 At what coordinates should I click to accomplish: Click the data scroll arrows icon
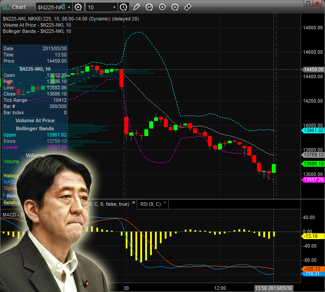pos(187,7)
